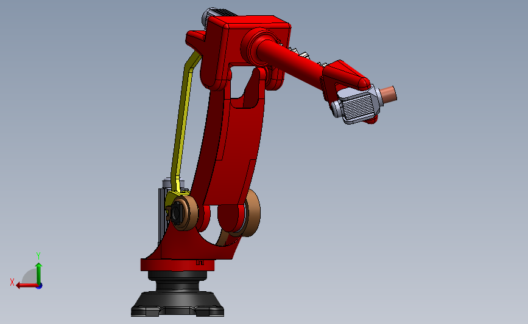This screenshot has height=324, width=528.
Task: Click the red X axis arrow of the triad
Action: (x=27, y=285)
